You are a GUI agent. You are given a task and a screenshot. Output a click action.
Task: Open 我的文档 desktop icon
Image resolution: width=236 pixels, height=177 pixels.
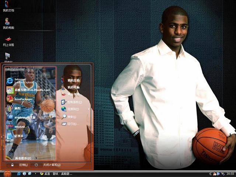click(8, 6)
